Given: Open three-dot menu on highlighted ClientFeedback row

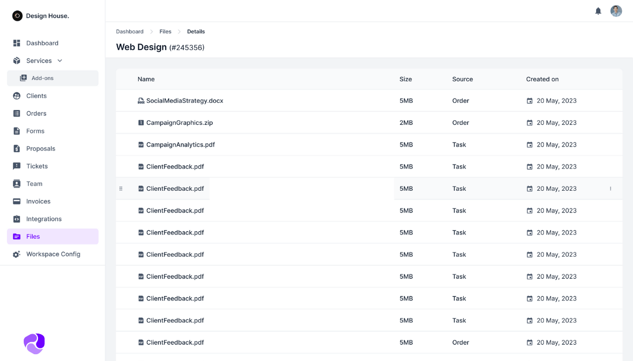Looking at the screenshot, I should point(610,189).
